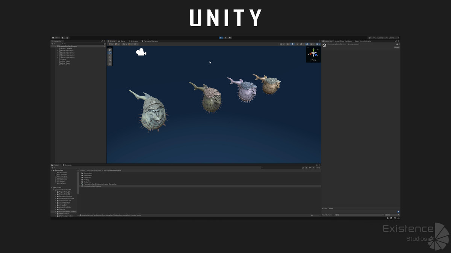Select the Porcupinefish Diodon prefab in the Project panel
Viewport: 451px width, 253px height.
(93, 186)
